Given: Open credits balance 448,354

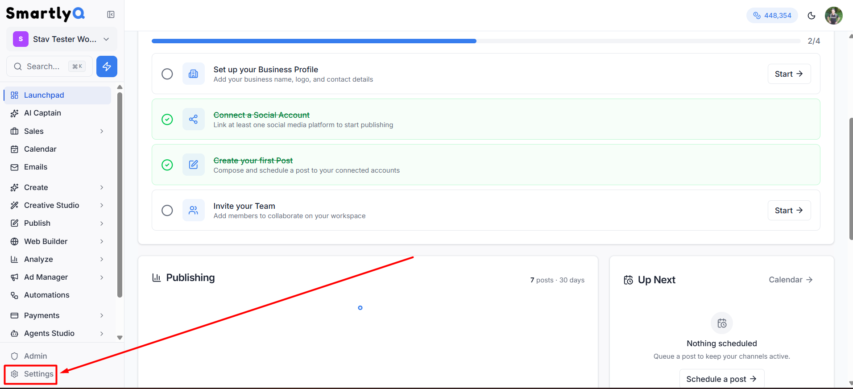Looking at the screenshot, I should click(772, 16).
